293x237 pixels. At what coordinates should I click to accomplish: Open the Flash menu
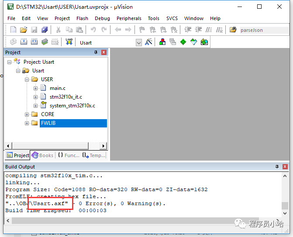pyautogui.click(x=82, y=18)
